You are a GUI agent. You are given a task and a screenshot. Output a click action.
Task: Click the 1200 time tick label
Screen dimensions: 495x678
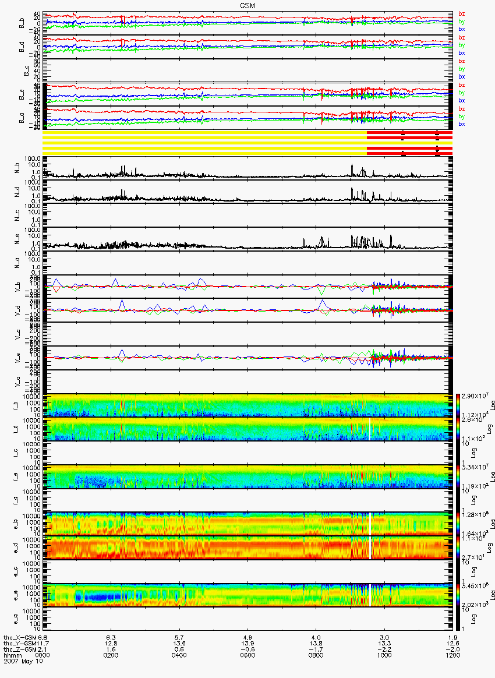click(x=452, y=655)
